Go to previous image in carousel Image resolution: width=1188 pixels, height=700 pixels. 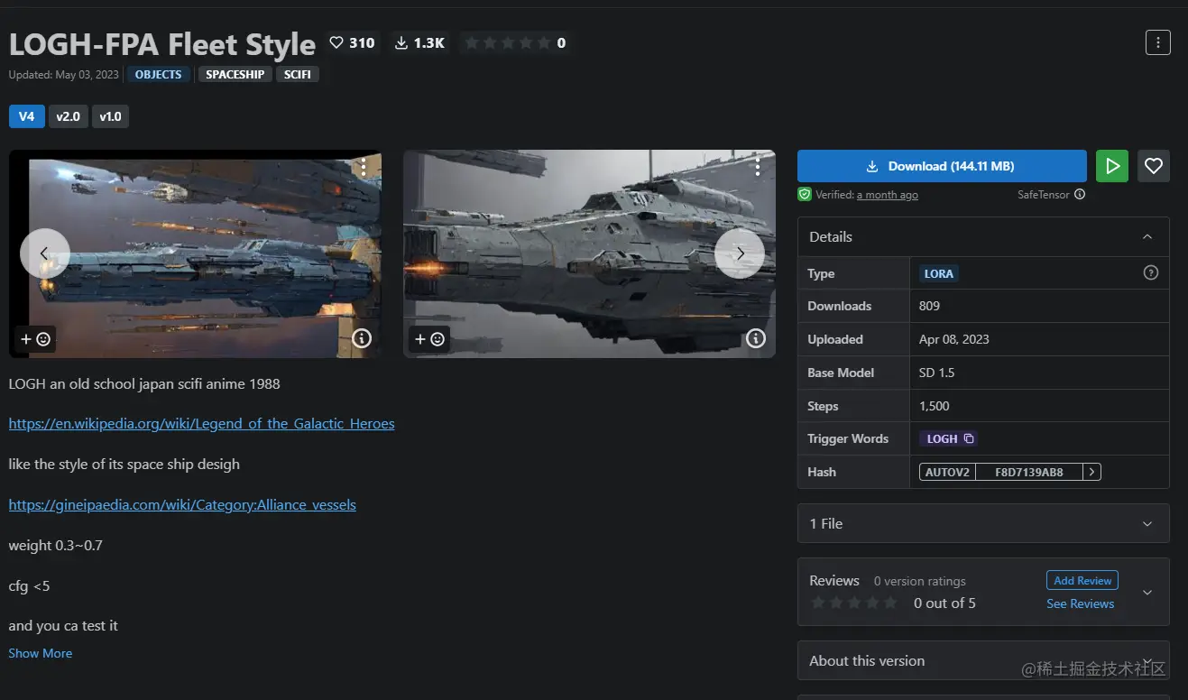[44, 253]
